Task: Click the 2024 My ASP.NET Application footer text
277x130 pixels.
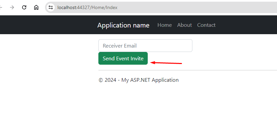Action: pos(138,80)
